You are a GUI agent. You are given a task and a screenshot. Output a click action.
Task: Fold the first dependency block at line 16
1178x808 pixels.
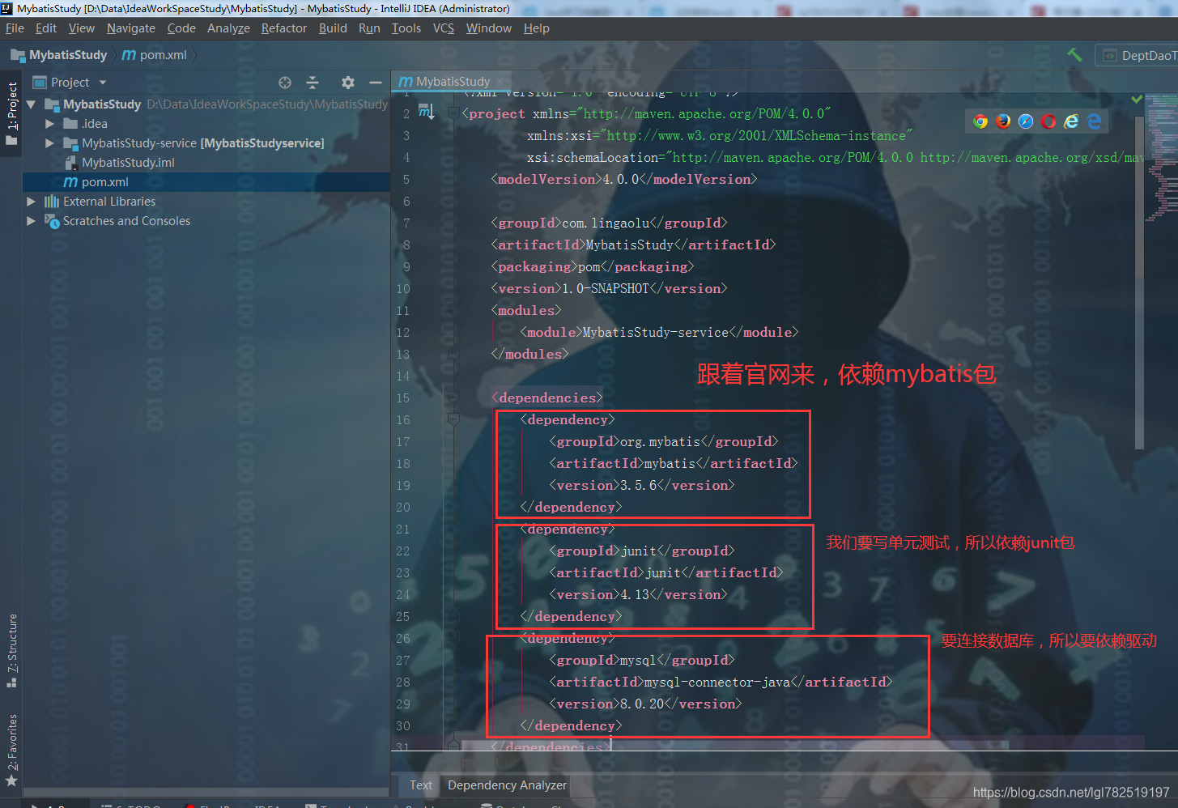[x=453, y=419]
